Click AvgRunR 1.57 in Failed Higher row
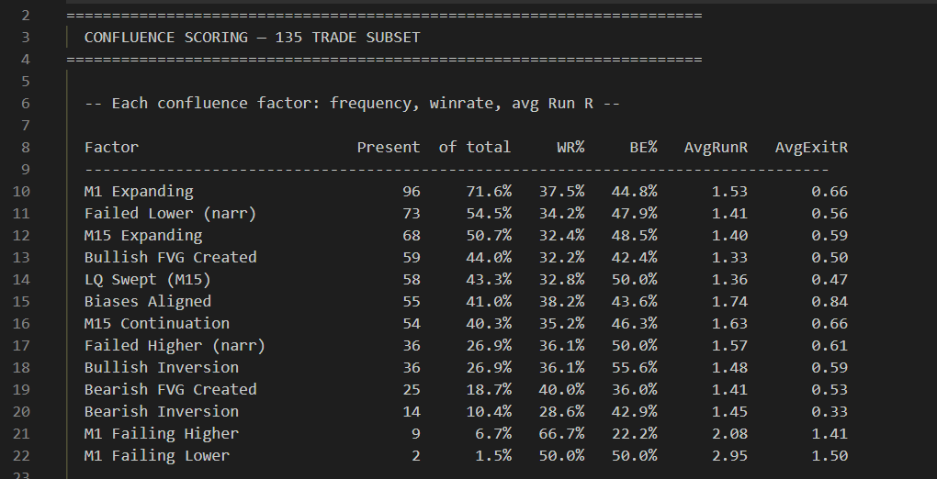 point(729,346)
